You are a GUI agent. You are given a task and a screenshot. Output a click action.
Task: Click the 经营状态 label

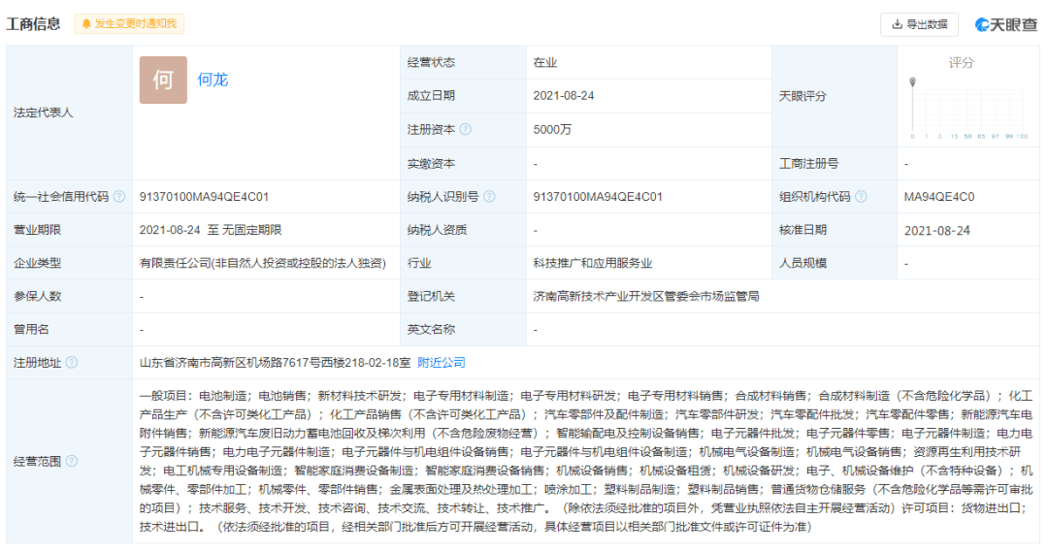point(431,63)
